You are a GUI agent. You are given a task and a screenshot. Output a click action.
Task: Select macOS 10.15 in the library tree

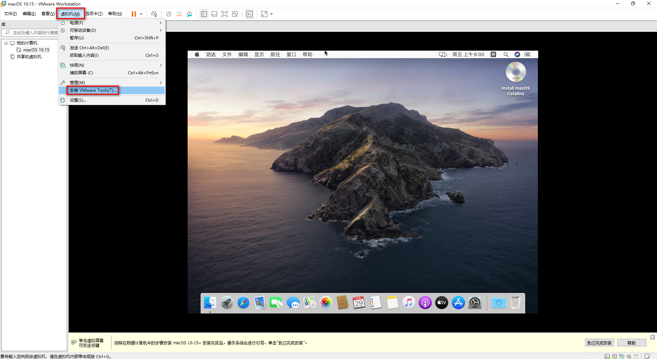36,50
